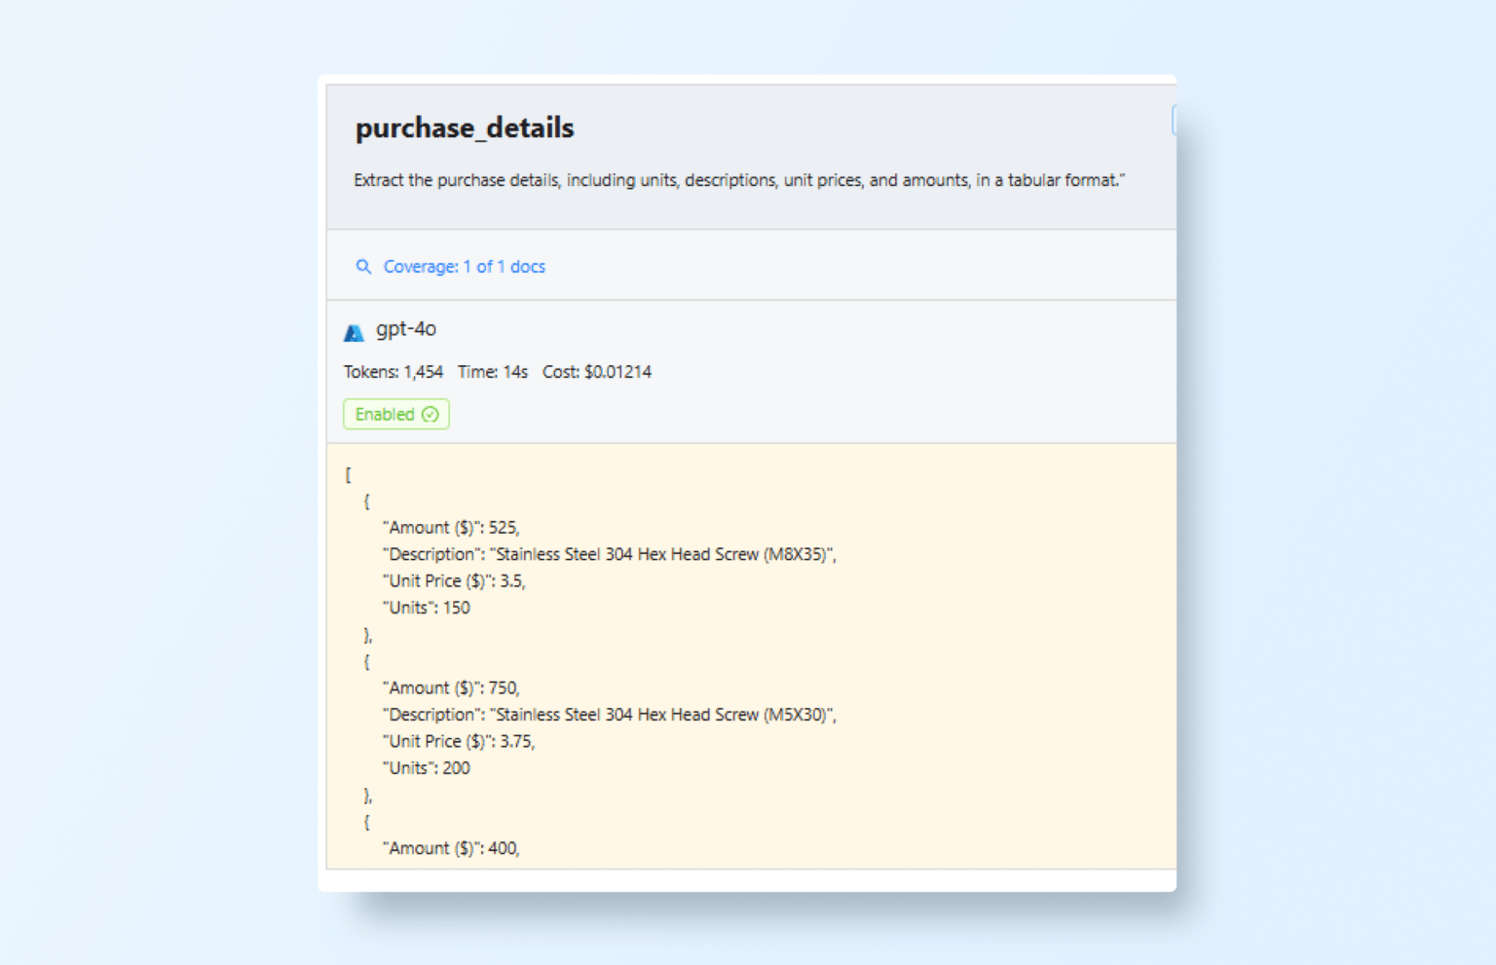Select the search icon next to Coverage link

tap(363, 266)
